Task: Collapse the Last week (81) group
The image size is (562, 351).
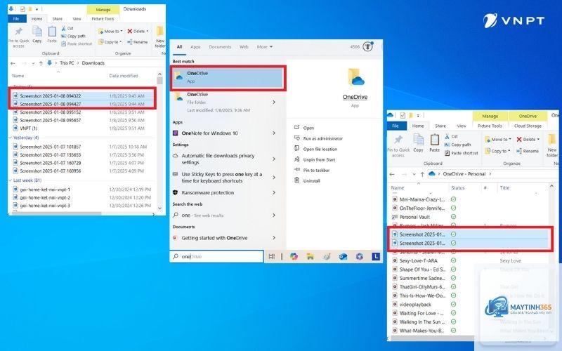Action: [10, 180]
